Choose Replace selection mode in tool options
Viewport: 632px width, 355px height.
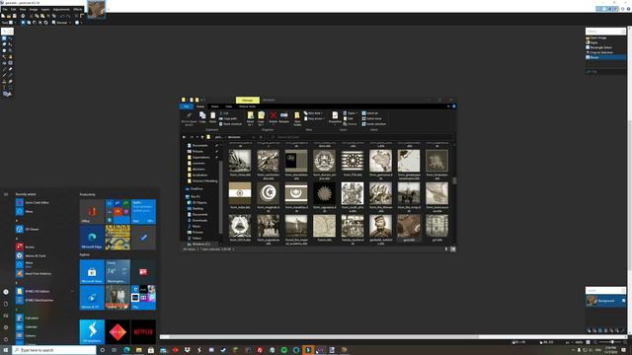23,23
